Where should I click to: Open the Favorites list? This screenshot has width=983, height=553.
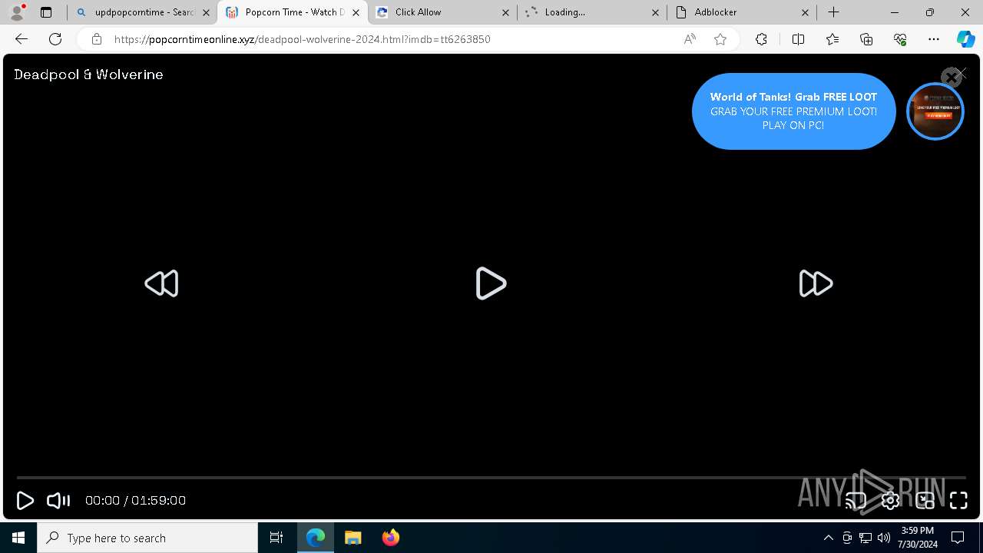pyautogui.click(x=832, y=39)
